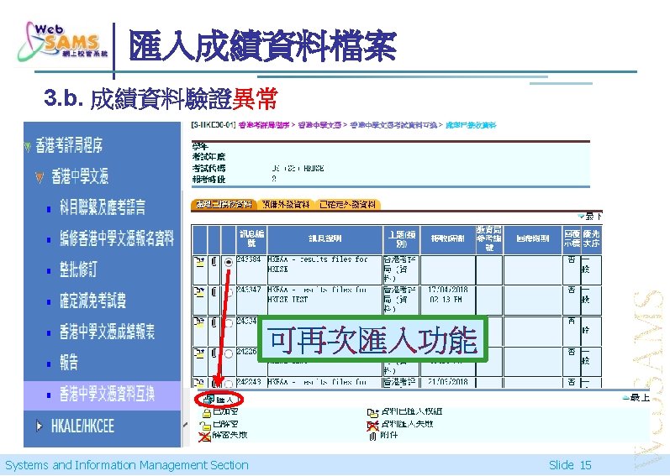The height and width of the screenshot is (476, 670).
Task: Click date 21/03/2018 in last row
Action: (x=447, y=382)
